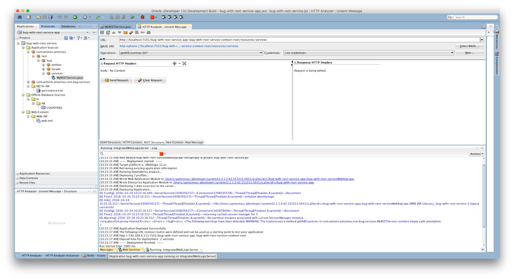Click the red Terminate square in main toolbar
Image resolution: width=514 pixels, height=279 pixels.
[153, 17]
